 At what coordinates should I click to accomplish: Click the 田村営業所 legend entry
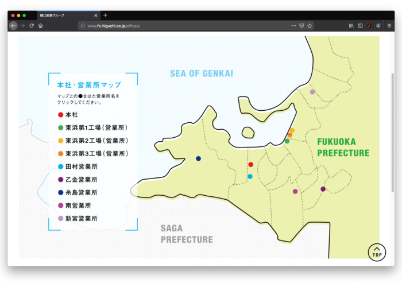click(x=81, y=166)
